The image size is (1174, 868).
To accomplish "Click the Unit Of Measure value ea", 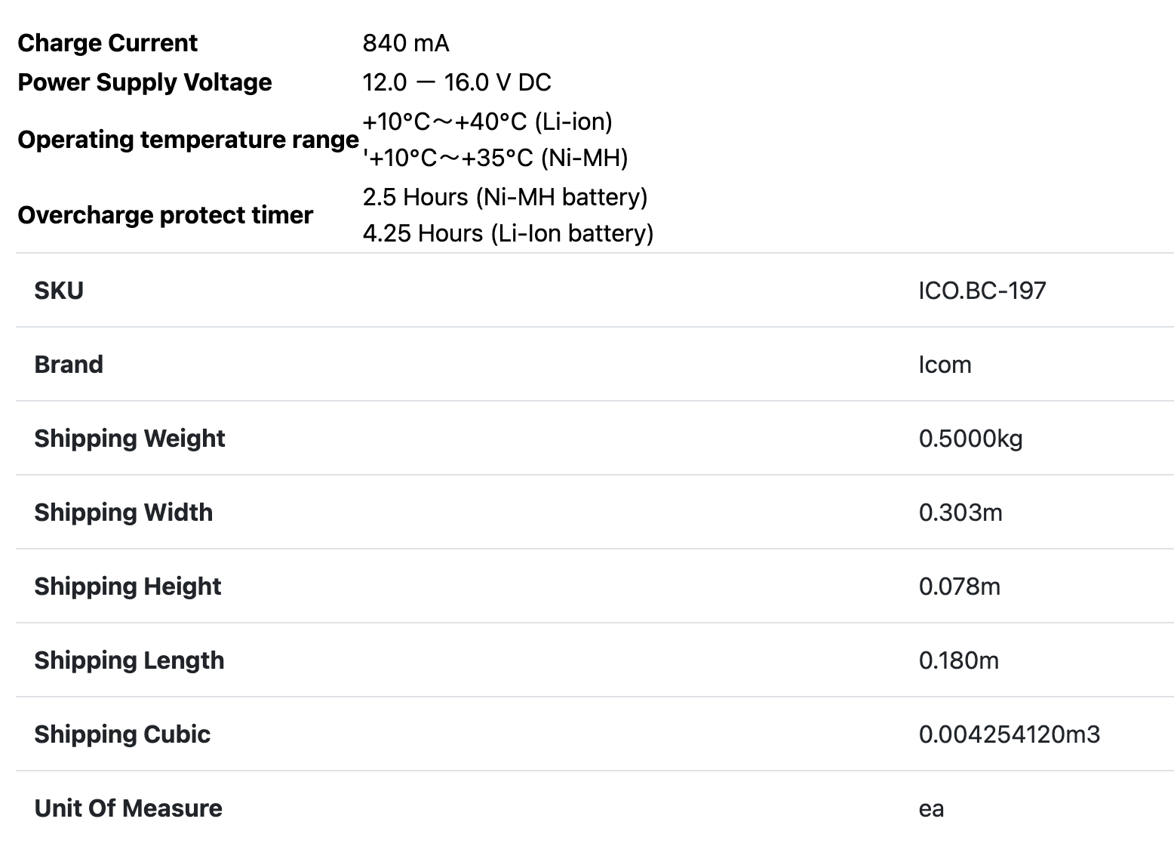I will 931,808.
